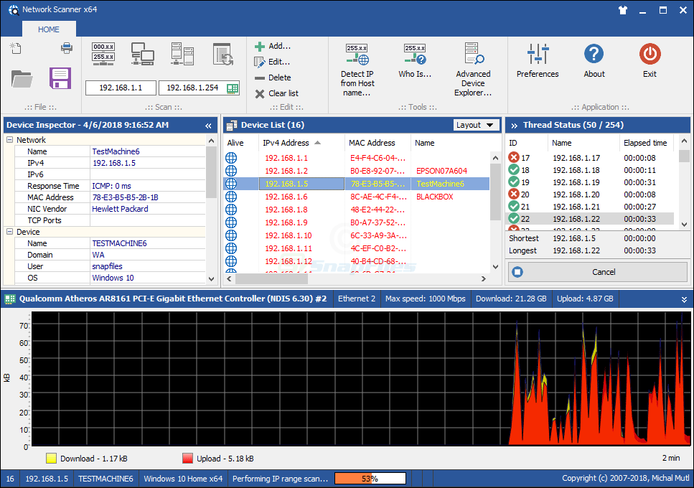Click the Cancel scan button
This screenshot has height=488, width=694.
[598, 272]
